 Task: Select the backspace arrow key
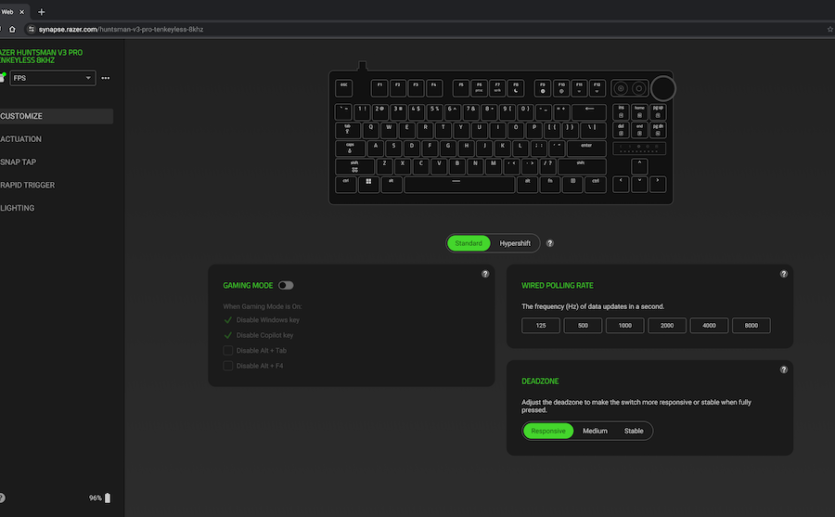tap(589, 112)
